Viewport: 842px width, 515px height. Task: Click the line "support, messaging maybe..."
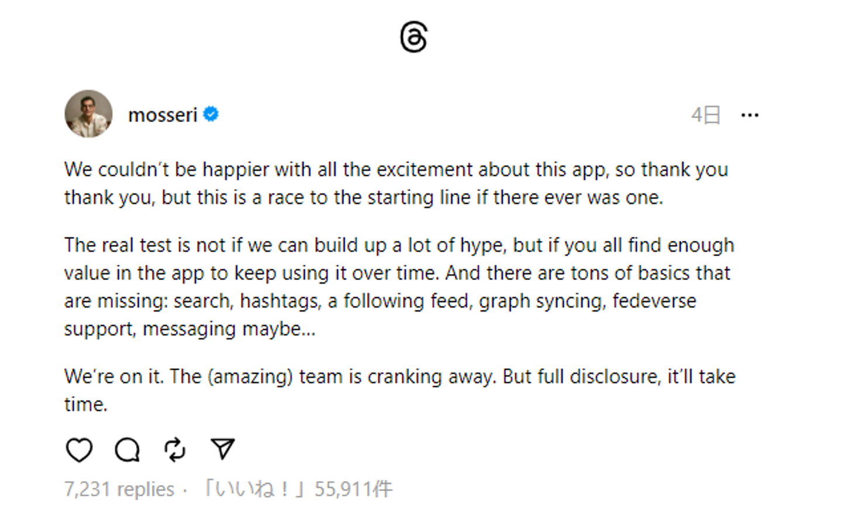pos(189,329)
